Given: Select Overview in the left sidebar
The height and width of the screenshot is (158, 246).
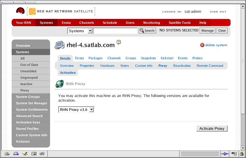Looking at the screenshot, I should pyautogui.click(x=31, y=46).
